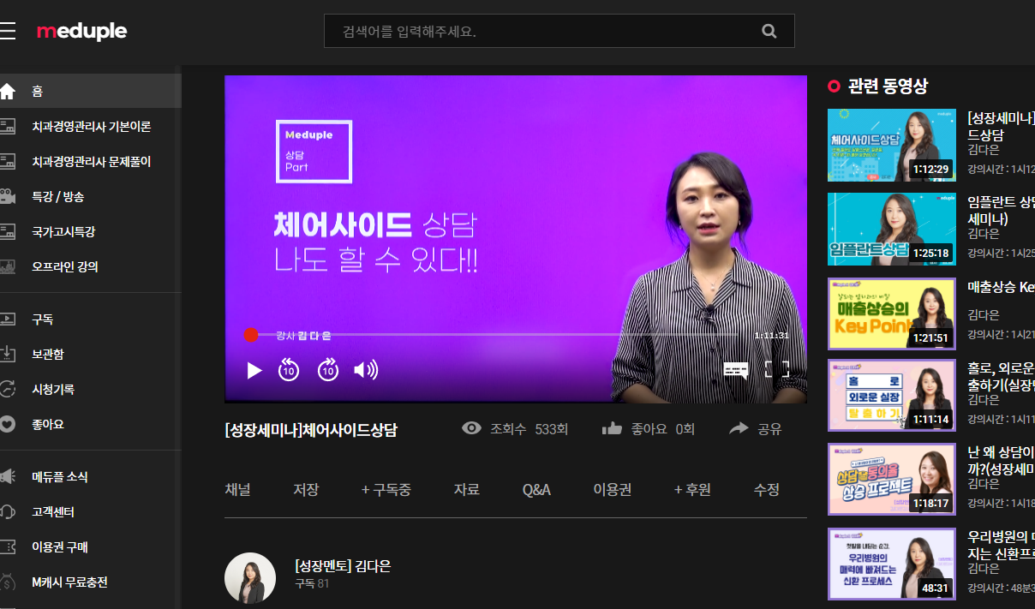Click the 이용권 구매 ticket icon
1035x609 pixels.
[x=8, y=546]
